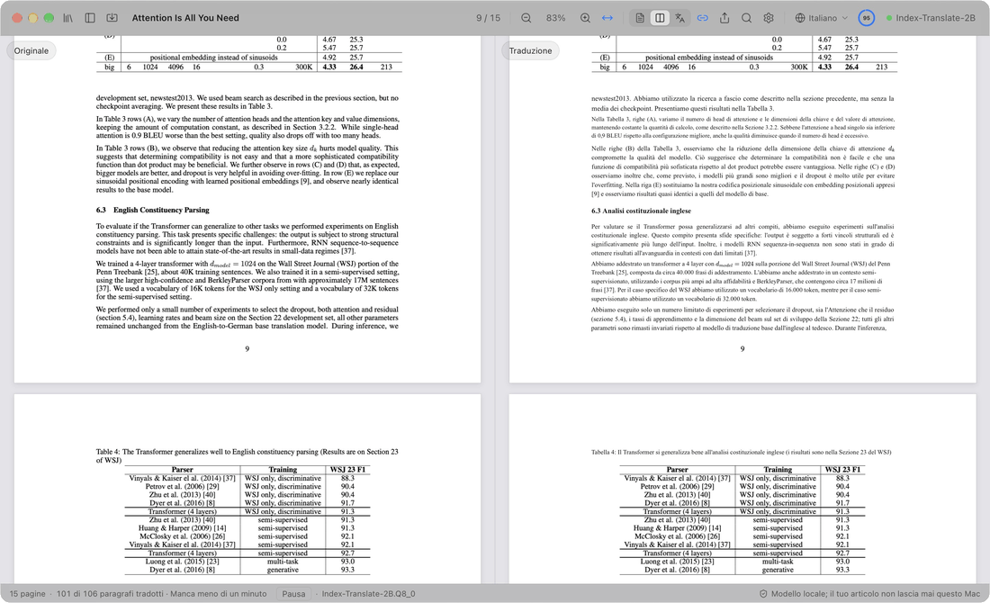
Task: Click bold 26.4 value in translated table
Action: [x=851, y=67]
